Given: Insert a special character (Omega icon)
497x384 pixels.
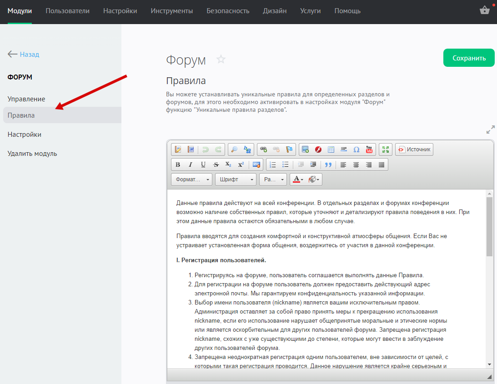Looking at the screenshot, I should [356, 150].
